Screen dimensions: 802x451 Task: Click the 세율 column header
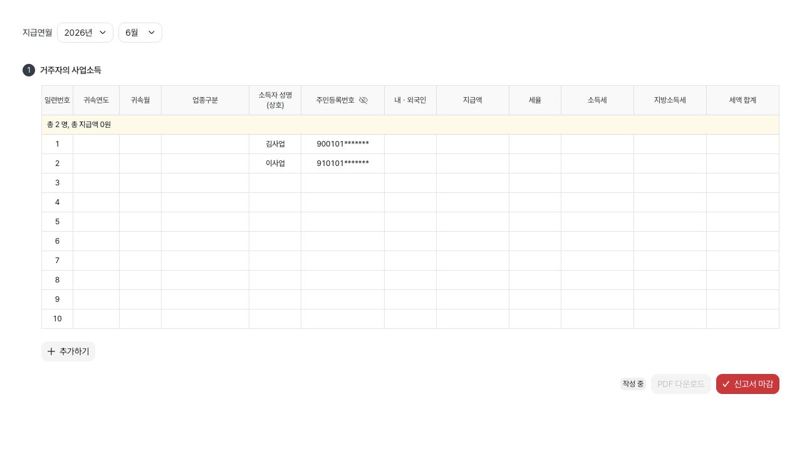pyautogui.click(x=535, y=100)
